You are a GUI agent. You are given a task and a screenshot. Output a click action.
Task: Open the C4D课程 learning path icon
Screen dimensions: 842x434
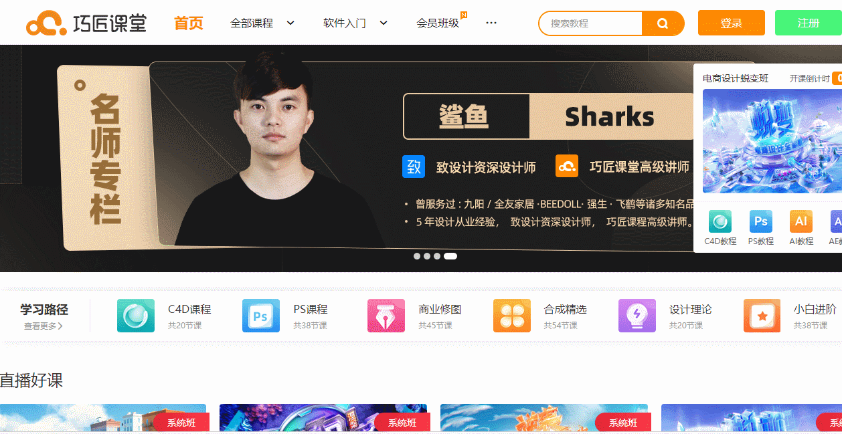coord(136,316)
